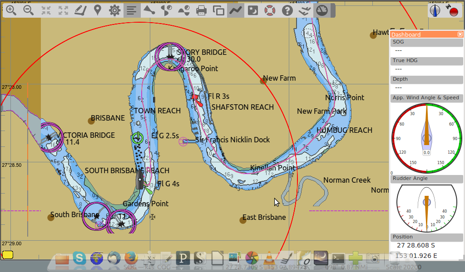465x272 pixels.
Task: Change color scheme with moon icon
Action: (x=253, y=10)
